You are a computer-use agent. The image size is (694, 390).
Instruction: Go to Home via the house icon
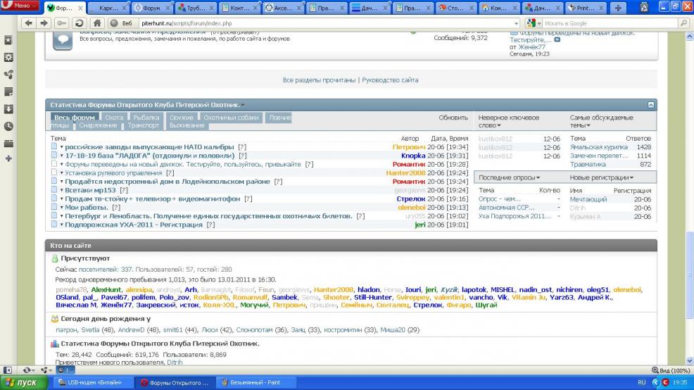click(97, 23)
